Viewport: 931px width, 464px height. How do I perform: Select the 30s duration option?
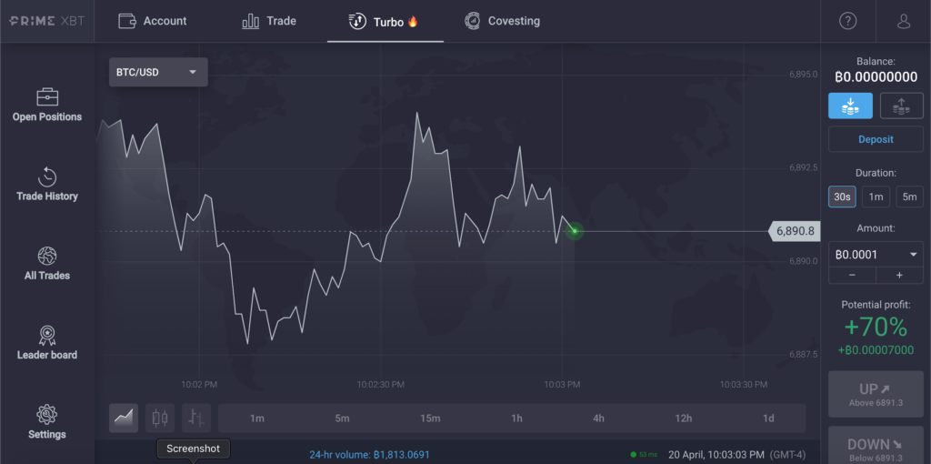point(841,197)
